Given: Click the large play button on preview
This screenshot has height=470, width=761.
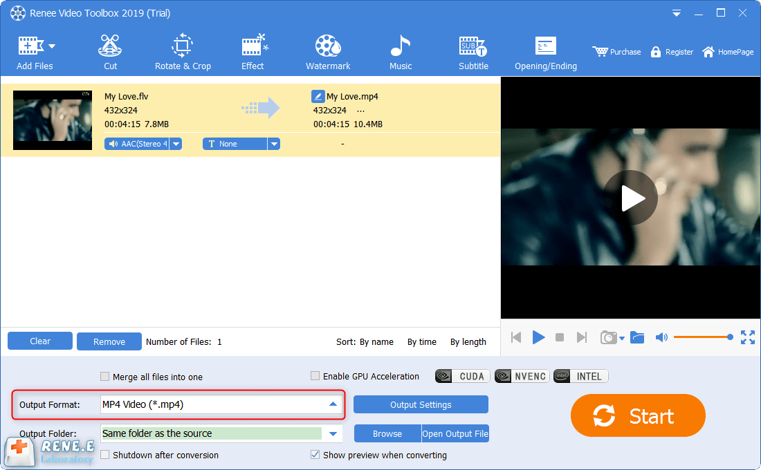Looking at the screenshot, I should pyautogui.click(x=630, y=198).
